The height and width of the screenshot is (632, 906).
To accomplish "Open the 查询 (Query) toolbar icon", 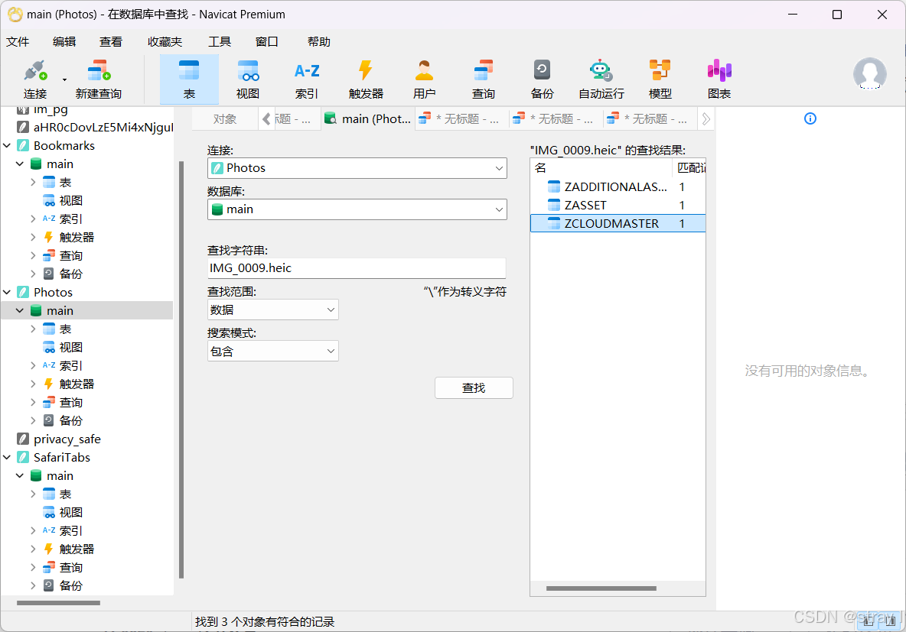I will pyautogui.click(x=483, y=79).
